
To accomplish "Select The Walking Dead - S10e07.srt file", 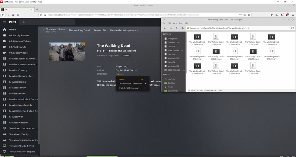I will (253, 69).
